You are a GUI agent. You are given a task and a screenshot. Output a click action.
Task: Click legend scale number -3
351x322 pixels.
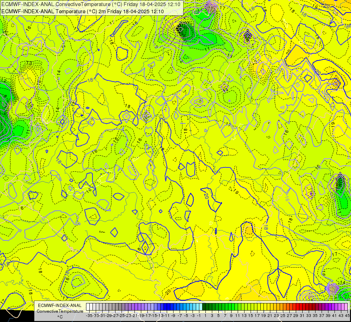193,316
